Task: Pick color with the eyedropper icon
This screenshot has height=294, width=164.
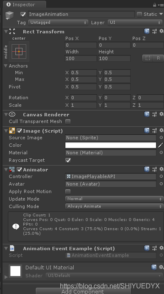Action: click(x=161, y=145)
